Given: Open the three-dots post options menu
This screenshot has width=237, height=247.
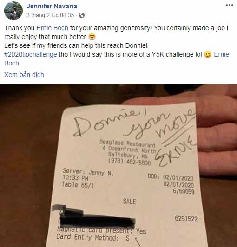Looking at the screenshot, I should (x=229, y=5).
